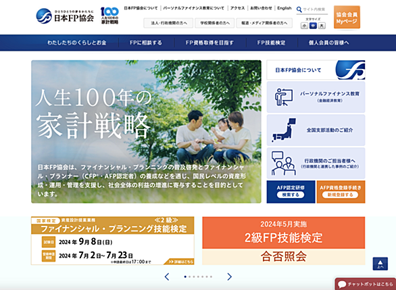Click the FP swoosh logo in side panel
396x290 pixels.
point(350,70)
